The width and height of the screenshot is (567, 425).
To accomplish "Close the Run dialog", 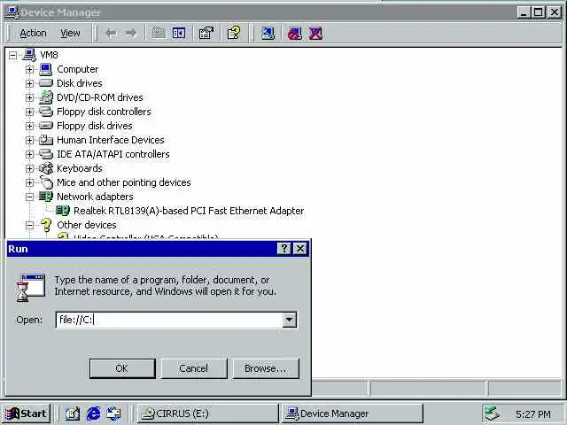I will 300,248.
